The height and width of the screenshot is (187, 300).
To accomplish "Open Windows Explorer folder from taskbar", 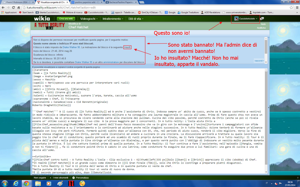I will click(38, 184).
